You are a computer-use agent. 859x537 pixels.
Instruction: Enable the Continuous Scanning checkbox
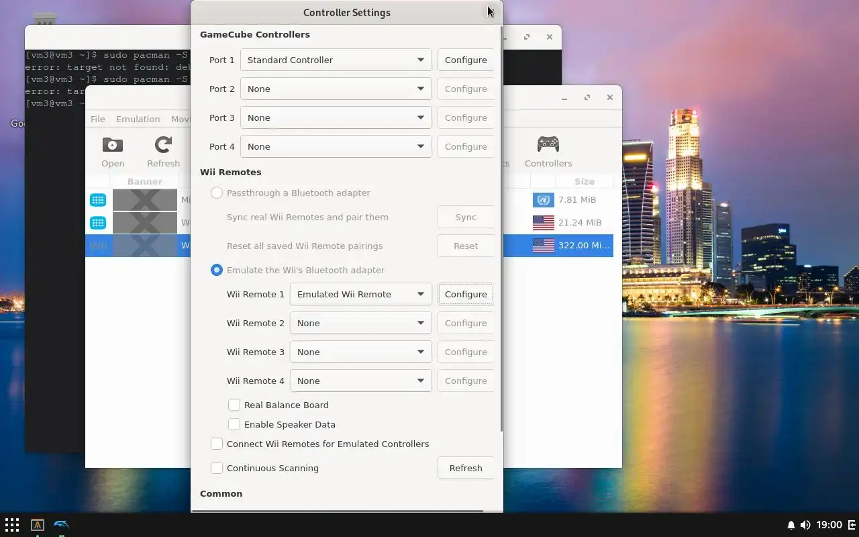click(217, 468)
